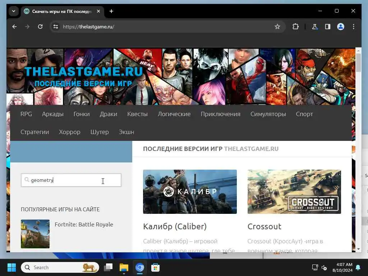
Task: Open the Аркады category
Action: 52,114
